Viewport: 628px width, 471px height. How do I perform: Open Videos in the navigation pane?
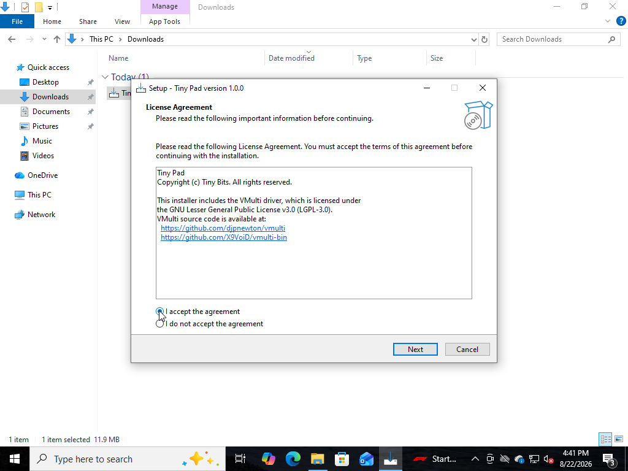click(x=43, y=156)
